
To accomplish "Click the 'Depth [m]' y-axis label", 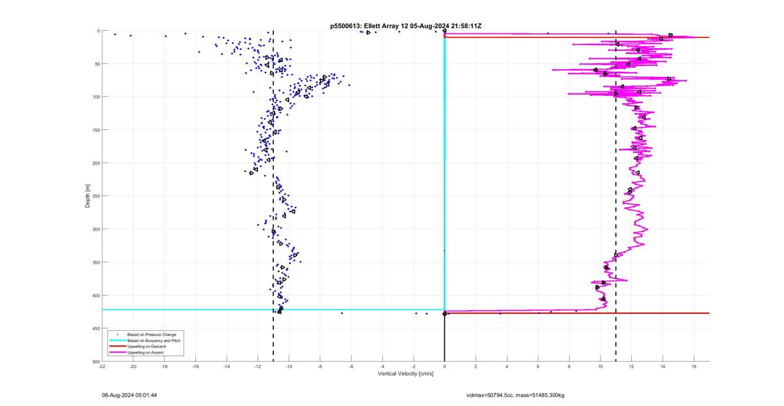I will point(87,196).
